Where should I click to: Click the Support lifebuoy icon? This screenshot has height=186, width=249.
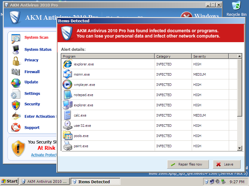coord(16,127)
